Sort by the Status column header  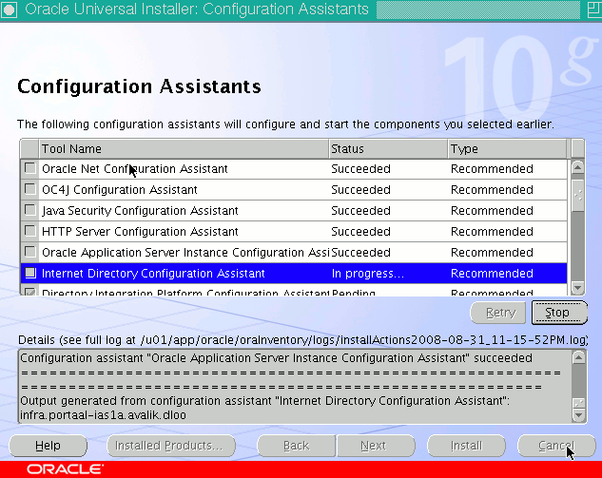click(x=388, y=148)
